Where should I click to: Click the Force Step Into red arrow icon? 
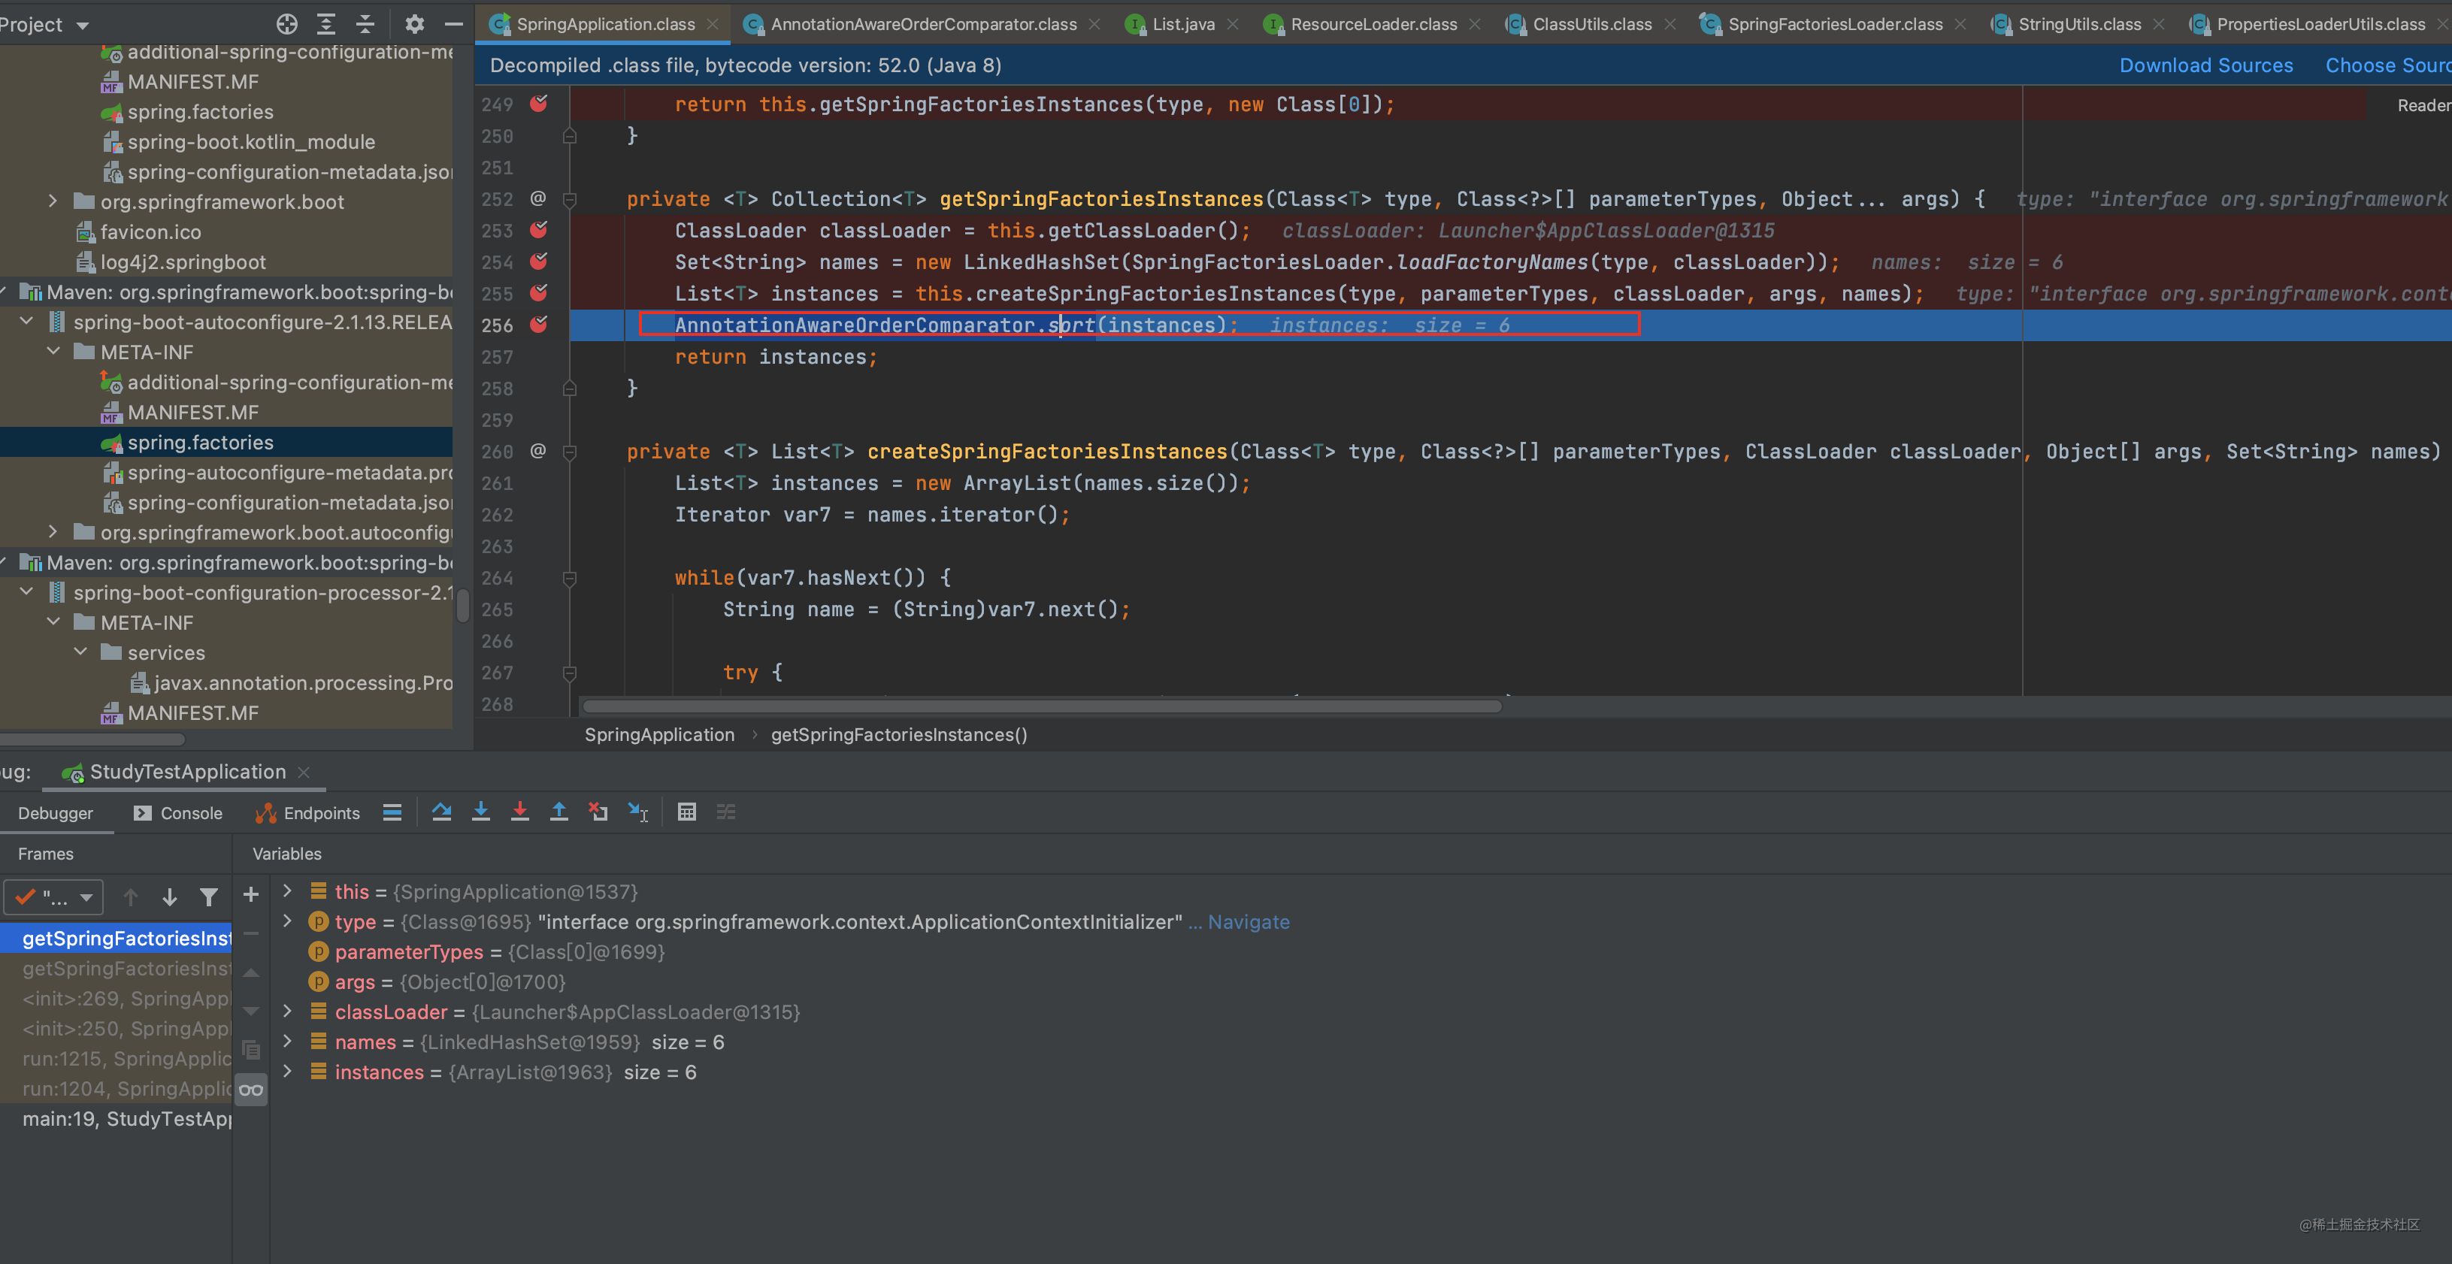click(519, 812)
